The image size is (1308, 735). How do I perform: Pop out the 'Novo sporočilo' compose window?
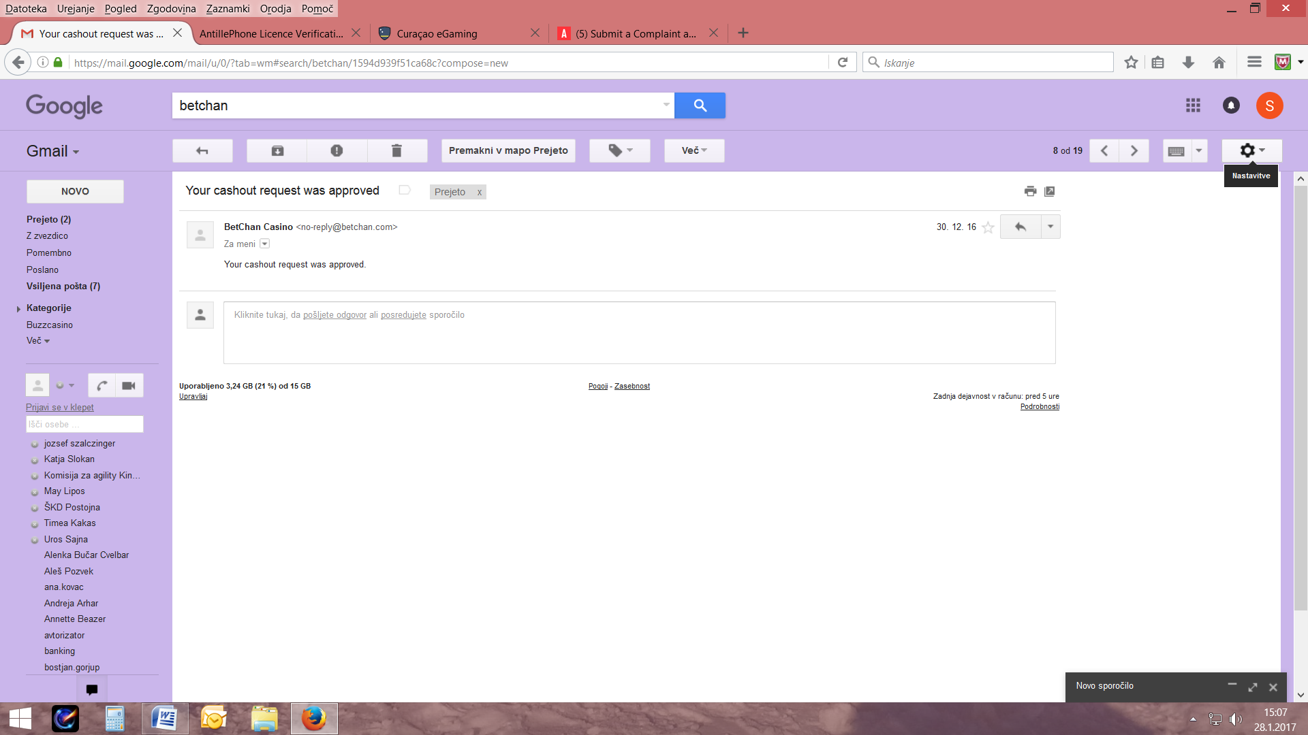1252,687
